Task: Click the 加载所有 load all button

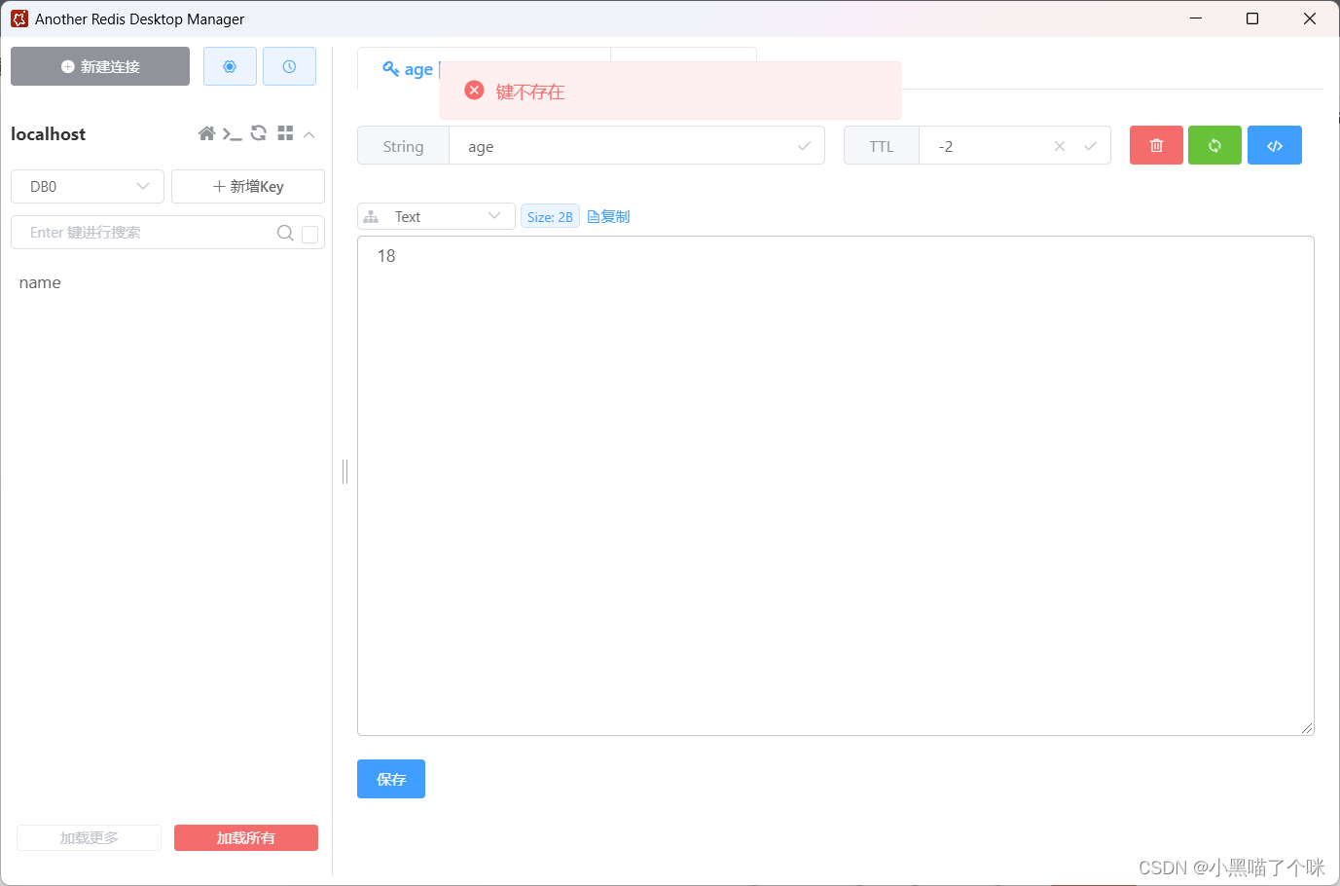Action: (245, 837)
